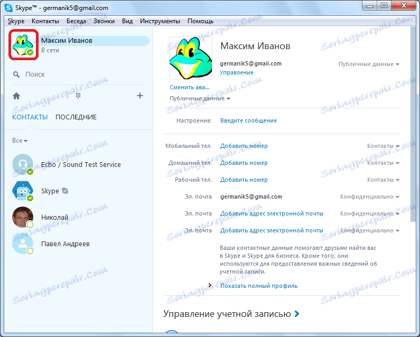Click Добавить номер for Мобильный тел.
420x337 pixels.
click(x=244, y=146)
